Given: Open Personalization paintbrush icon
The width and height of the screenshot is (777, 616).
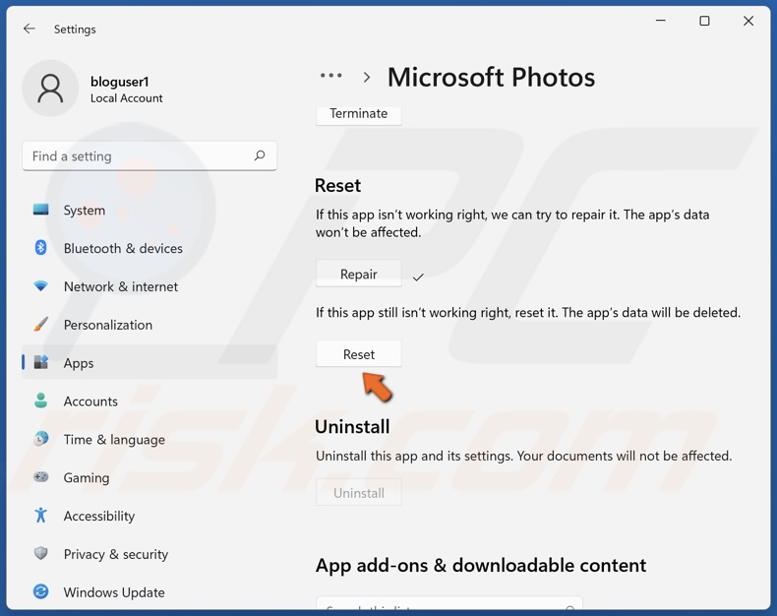Looking at the screenshot, I should 41,325.
